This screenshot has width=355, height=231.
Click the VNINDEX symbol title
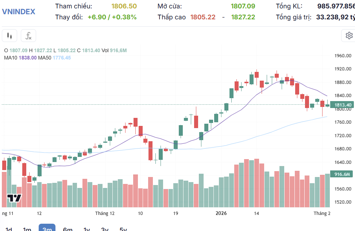click(19, 11)
